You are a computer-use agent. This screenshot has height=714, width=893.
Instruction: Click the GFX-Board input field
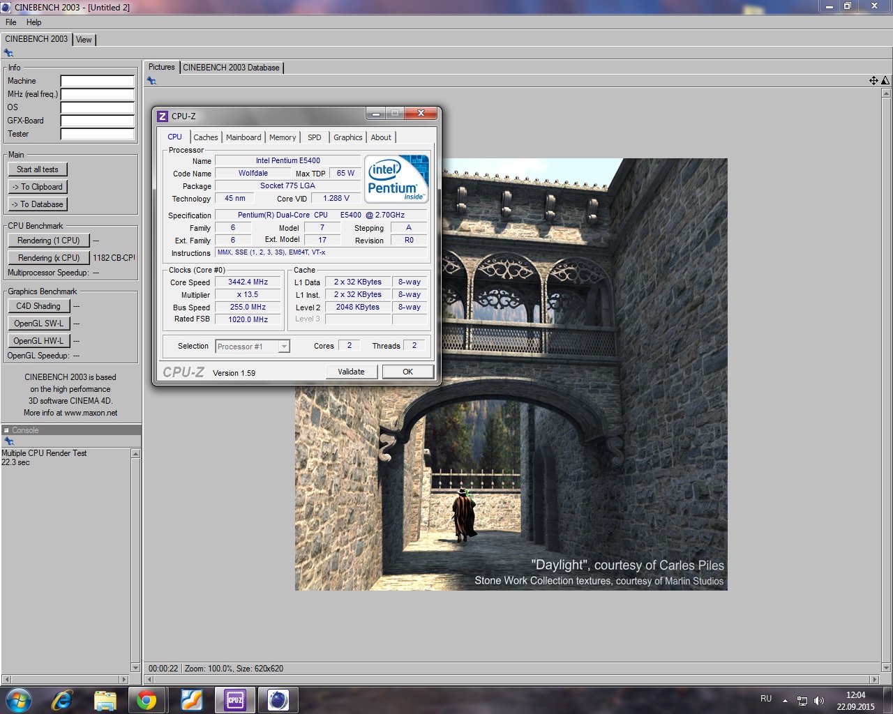tap(97, 121)
